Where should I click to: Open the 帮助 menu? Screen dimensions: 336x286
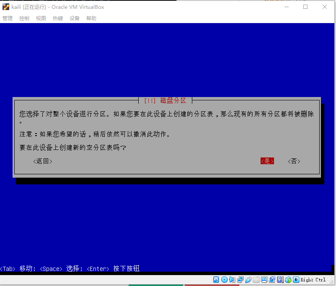pyautogui.click(x=91, y=18)
